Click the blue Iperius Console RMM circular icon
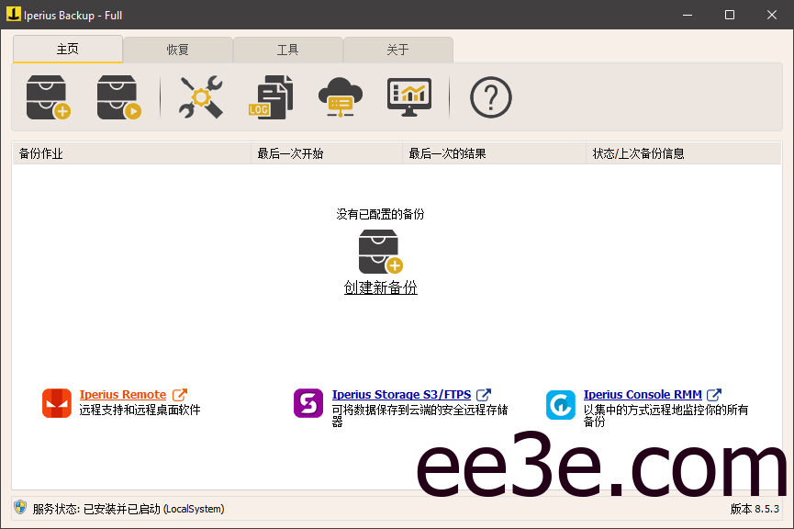Image resolution: width=794 pixels, height=529 pixels. tap(561, 404)
